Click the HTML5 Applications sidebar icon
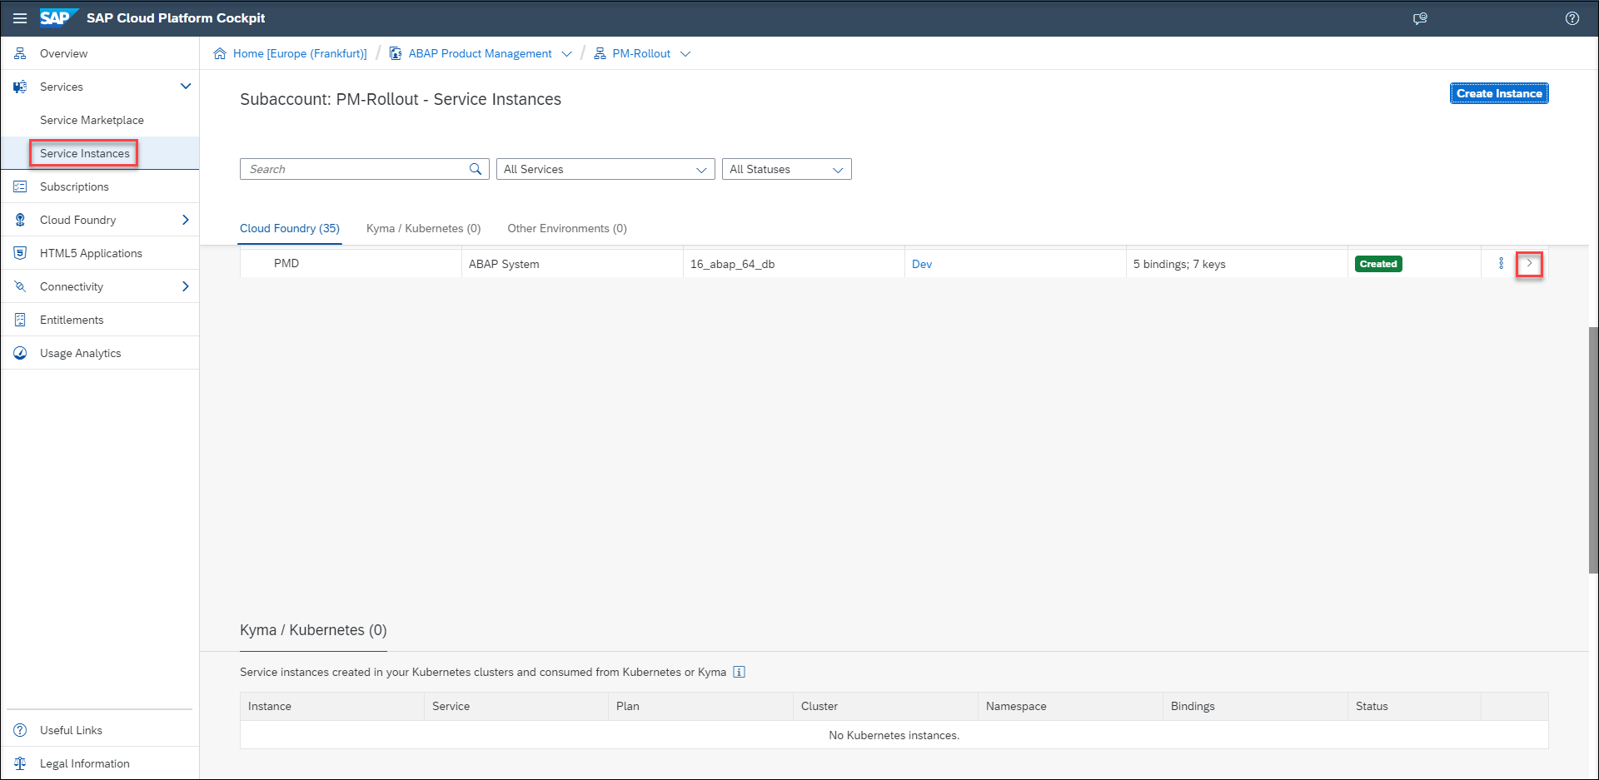Screen dimensions: 1599x780 point(20,253)
